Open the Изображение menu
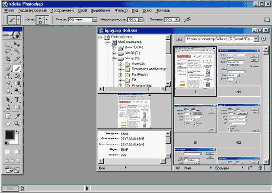This screenshot has height=193, width=272. point(62,11)
